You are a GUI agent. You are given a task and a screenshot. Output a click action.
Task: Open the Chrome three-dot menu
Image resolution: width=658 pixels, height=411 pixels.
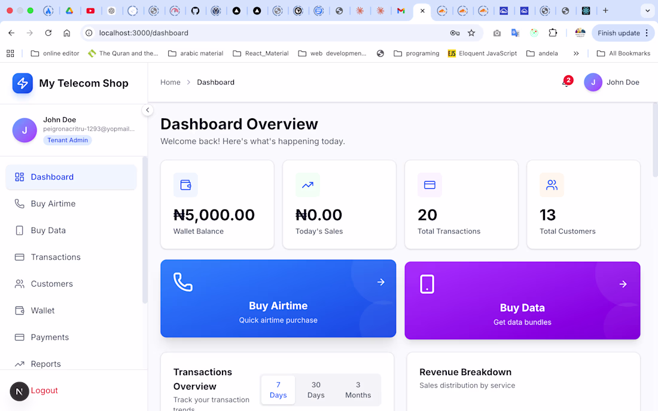[x=647, y=33]
